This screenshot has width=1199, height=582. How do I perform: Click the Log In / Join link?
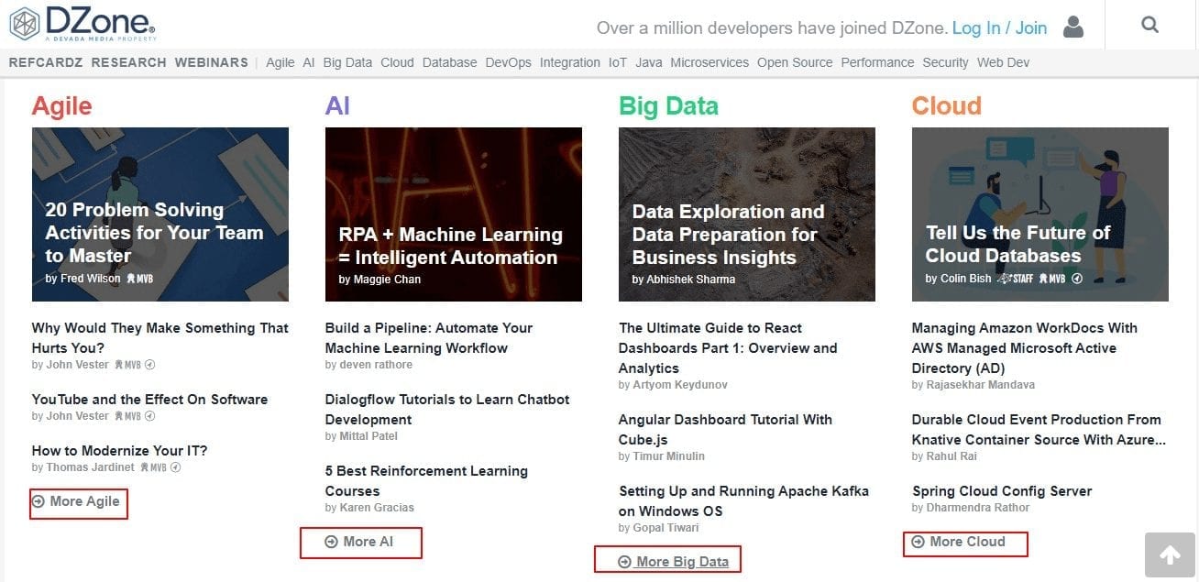(x=999, y=27)
